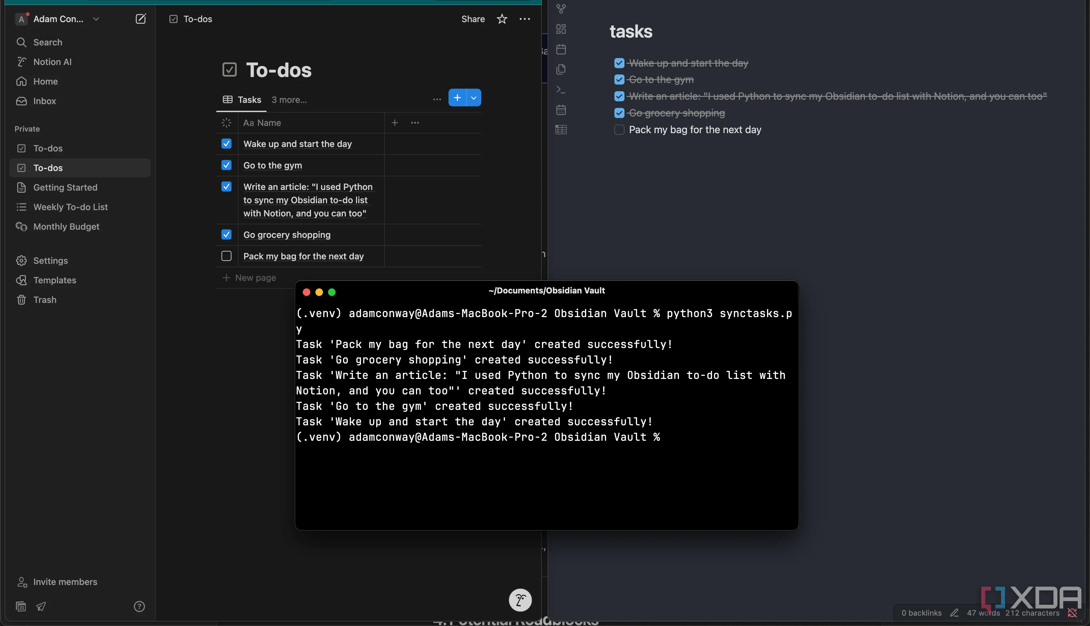
Task: Open view options dots next to blue New button
Action: point(437,99)
